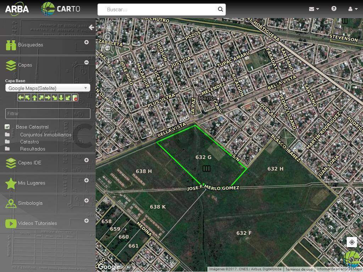Viewport: 363px width, 272px height.
Task: Select the hand pan tool
Action: pyautogui.click(x=109, y=26)
